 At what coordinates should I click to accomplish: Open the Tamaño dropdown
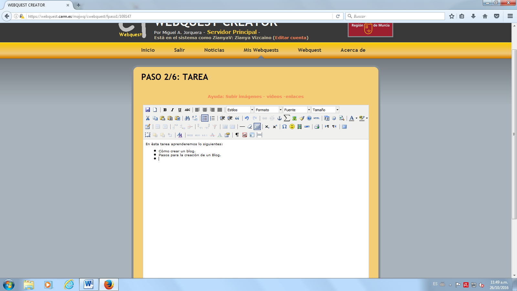coord(325,110)
